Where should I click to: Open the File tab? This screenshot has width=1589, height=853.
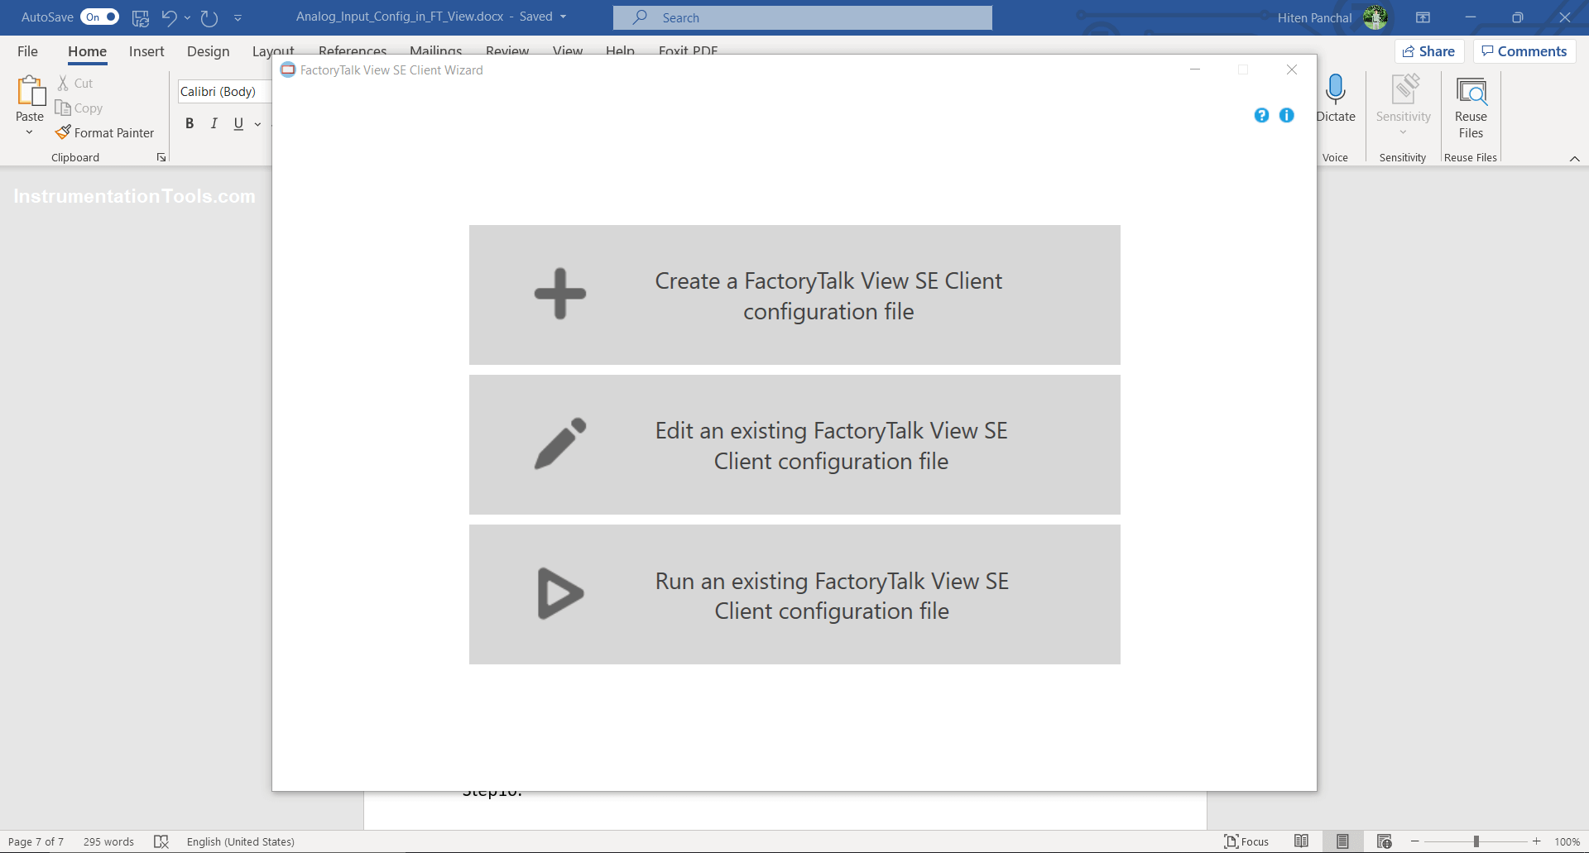click(27, 51)
